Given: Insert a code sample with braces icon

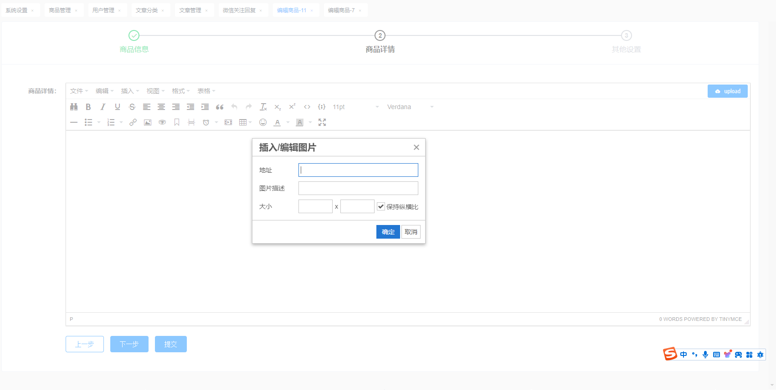Looking at the screenshot, I should (x=322, y=107).
